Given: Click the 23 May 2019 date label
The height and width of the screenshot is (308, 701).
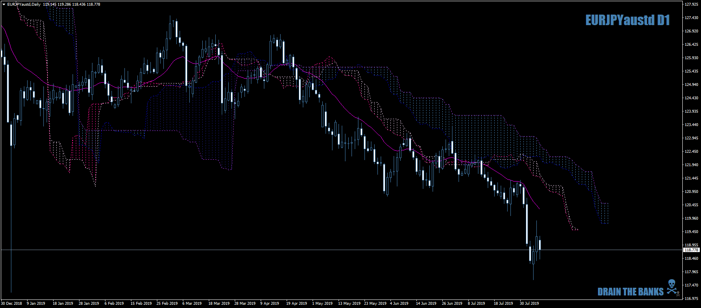Looking at the screenshot, I should tap(375, 304).
